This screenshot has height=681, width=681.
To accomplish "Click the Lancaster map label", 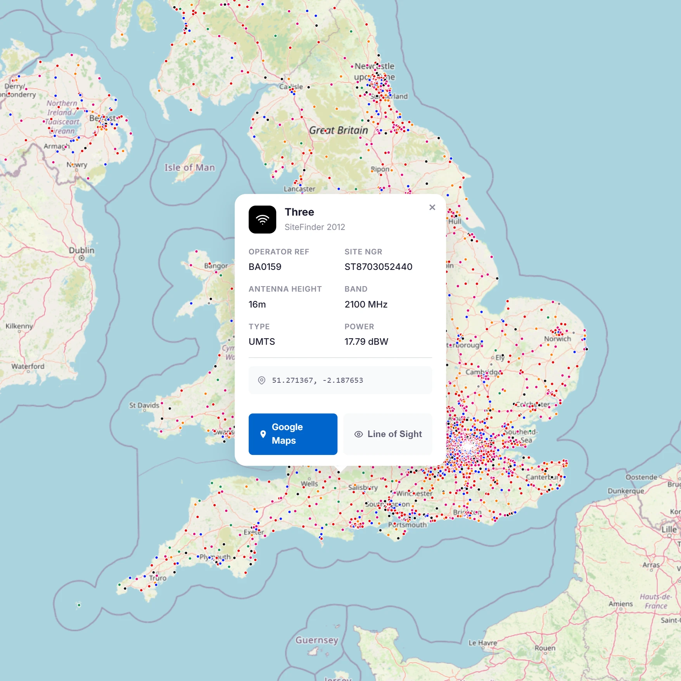I will click(299, 189).
